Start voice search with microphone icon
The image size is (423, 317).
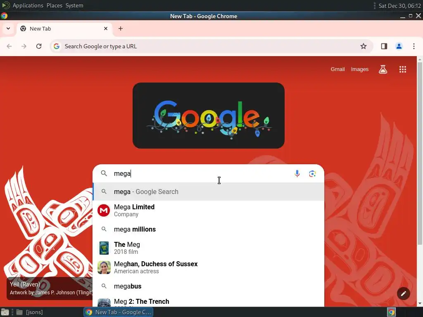coord(297,174)
